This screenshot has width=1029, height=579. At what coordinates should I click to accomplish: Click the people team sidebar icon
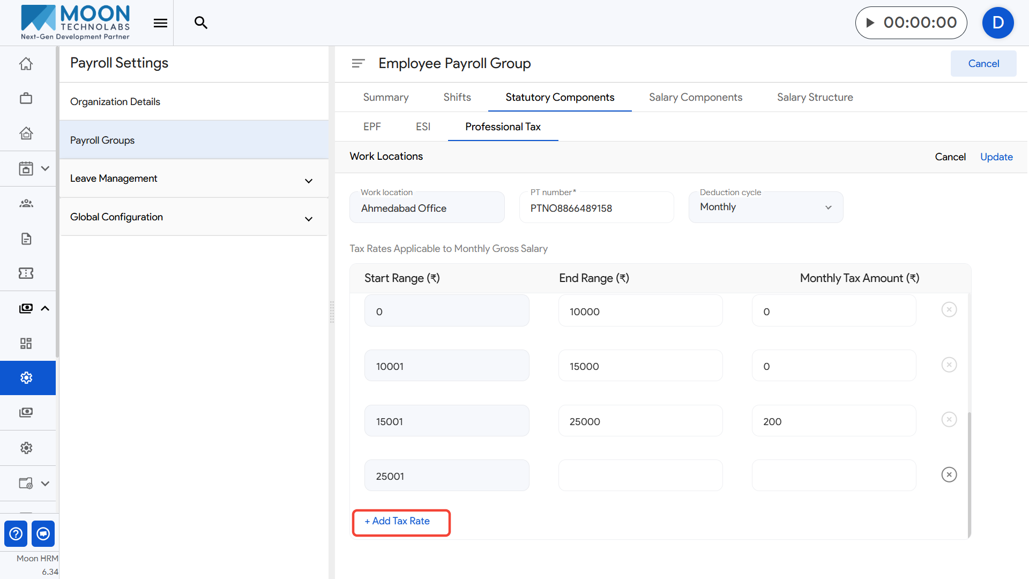click(x=26, y=203)
